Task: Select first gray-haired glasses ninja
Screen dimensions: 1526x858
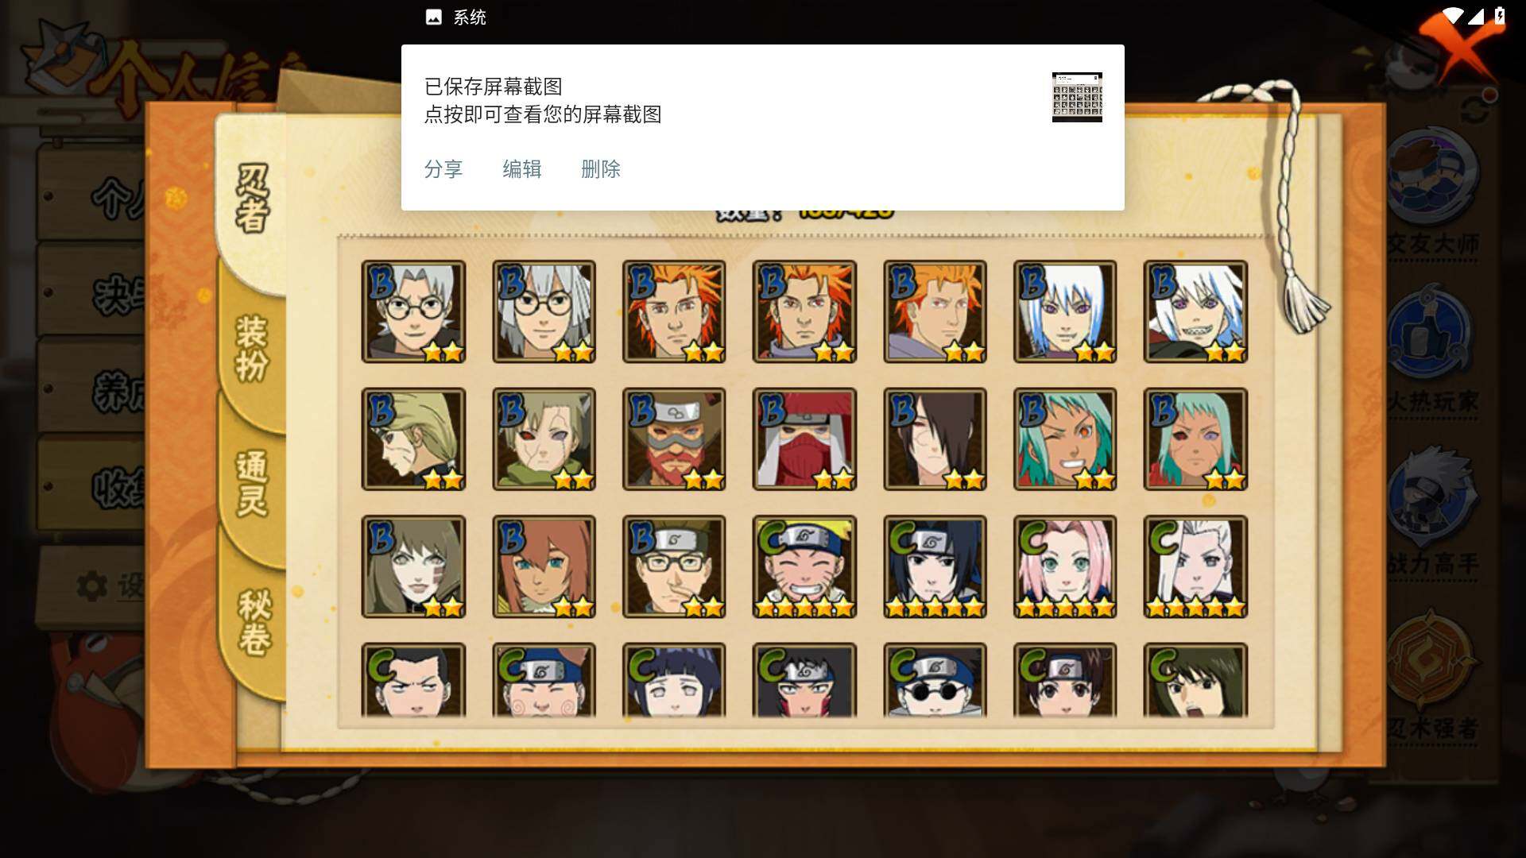Action: tap(413, 311)
